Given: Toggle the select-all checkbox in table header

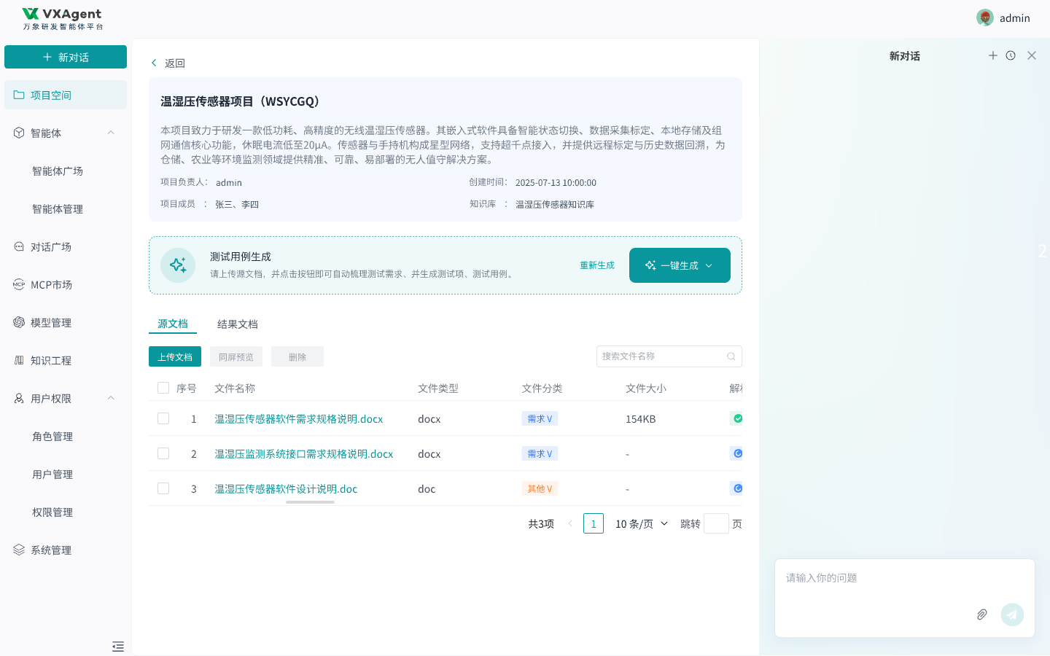Looking at the screenshot, I should pos(163,388).
